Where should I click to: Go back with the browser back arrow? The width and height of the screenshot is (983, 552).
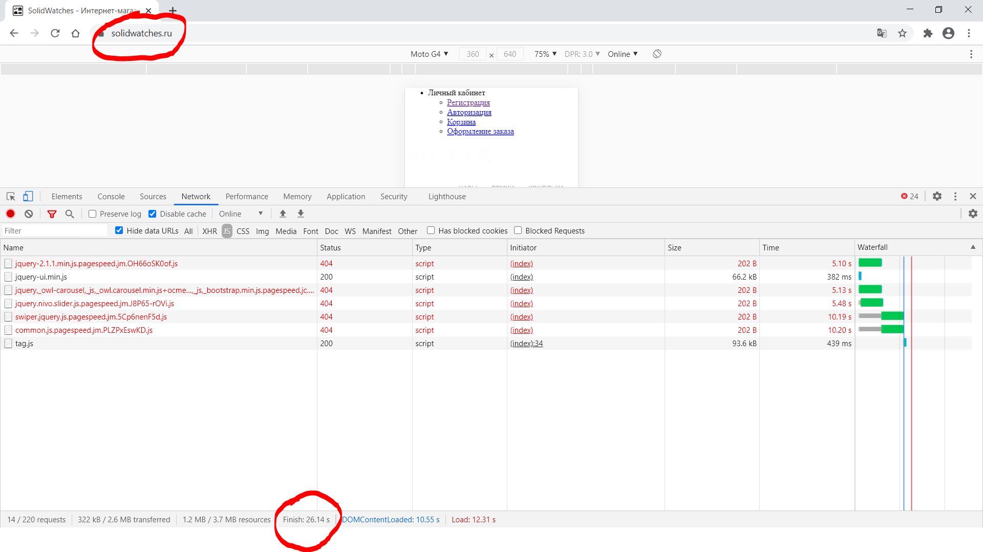coord(14,33)
